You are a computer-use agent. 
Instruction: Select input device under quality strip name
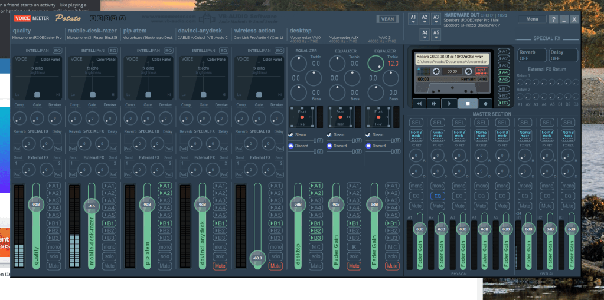(37, 38)
